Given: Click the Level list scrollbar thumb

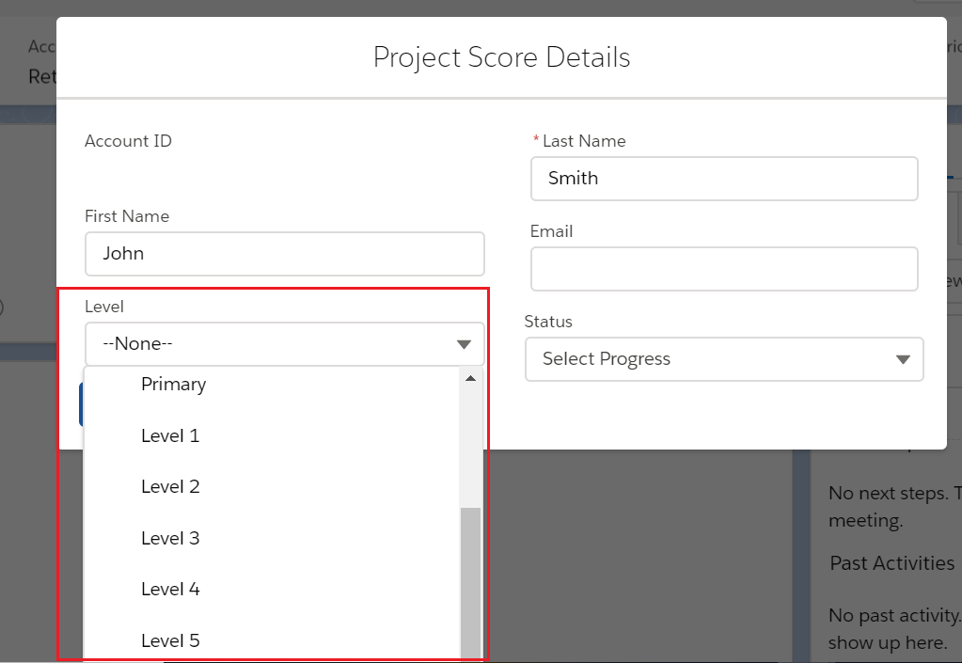Looking at the screenshot, I should [470, 583].
